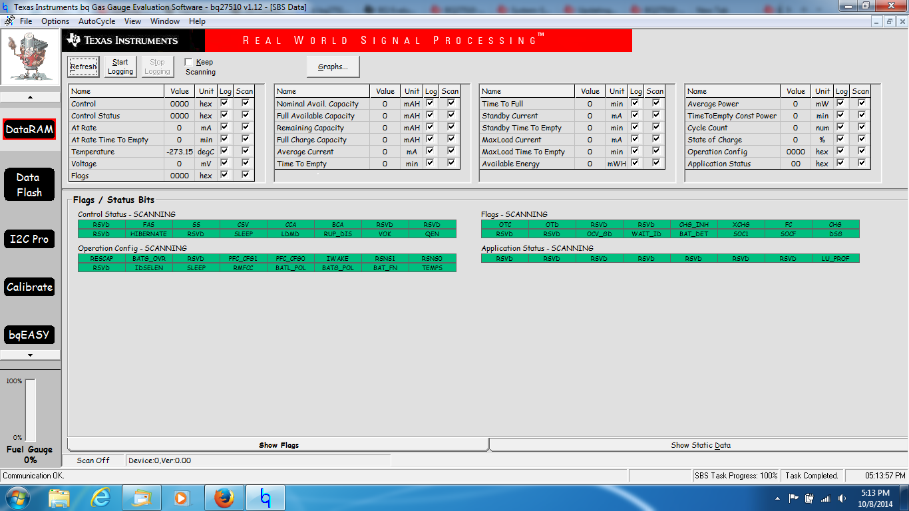Click the bq application icon in menu bar

(x=9, y=21)
